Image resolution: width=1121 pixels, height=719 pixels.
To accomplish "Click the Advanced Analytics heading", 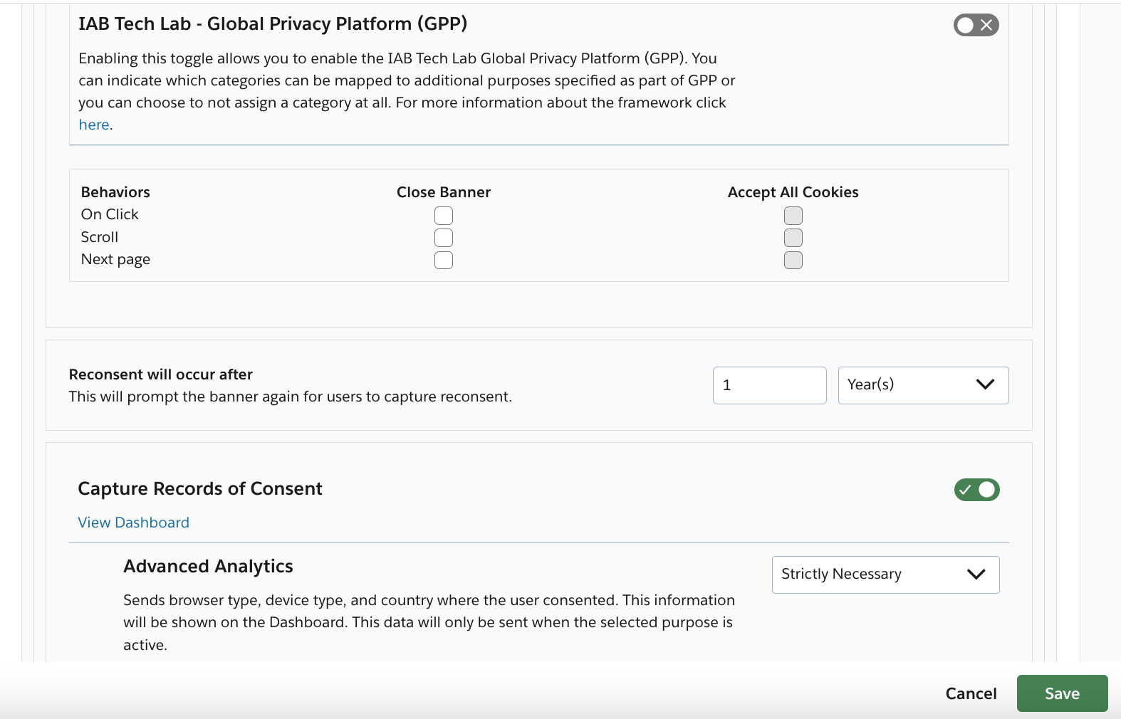I will click(208, 566).
